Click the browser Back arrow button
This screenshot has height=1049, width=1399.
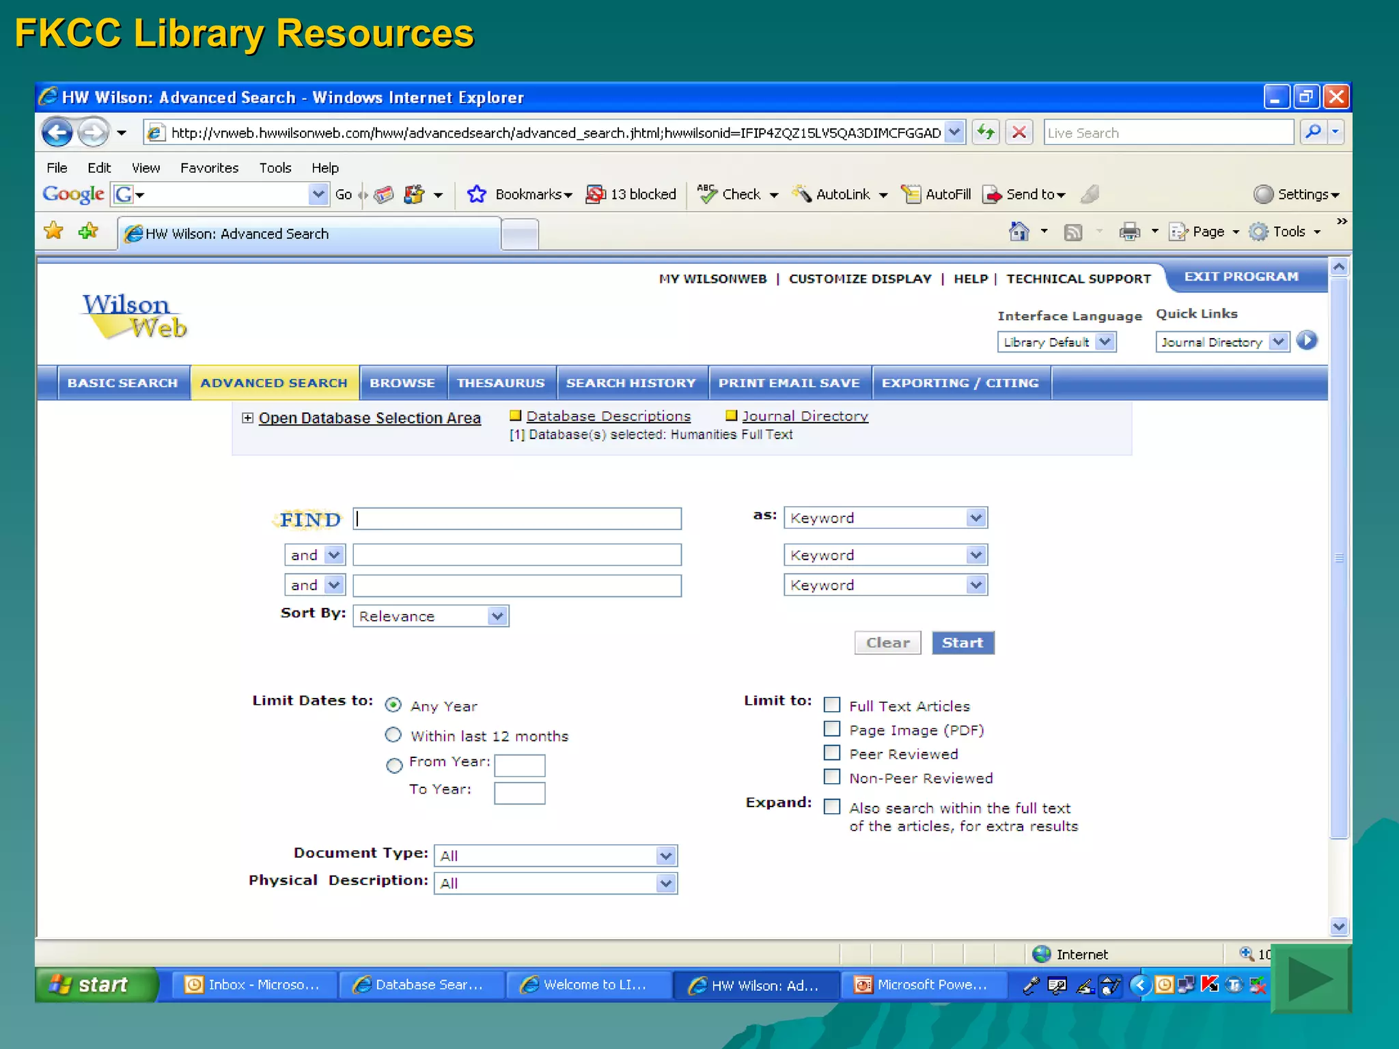point(57,132)
